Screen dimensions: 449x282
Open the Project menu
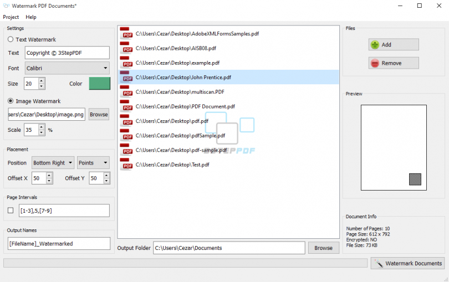coord(11,17)
